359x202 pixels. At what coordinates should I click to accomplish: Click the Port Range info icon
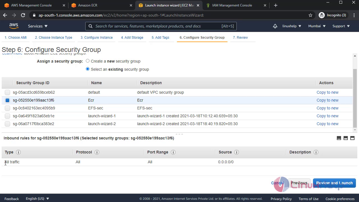(173, 152)
